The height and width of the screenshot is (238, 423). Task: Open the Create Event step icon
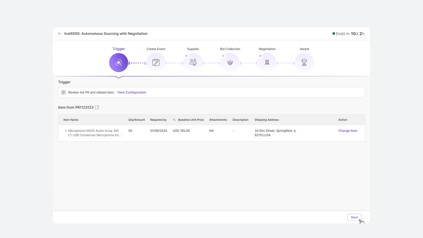156,63
